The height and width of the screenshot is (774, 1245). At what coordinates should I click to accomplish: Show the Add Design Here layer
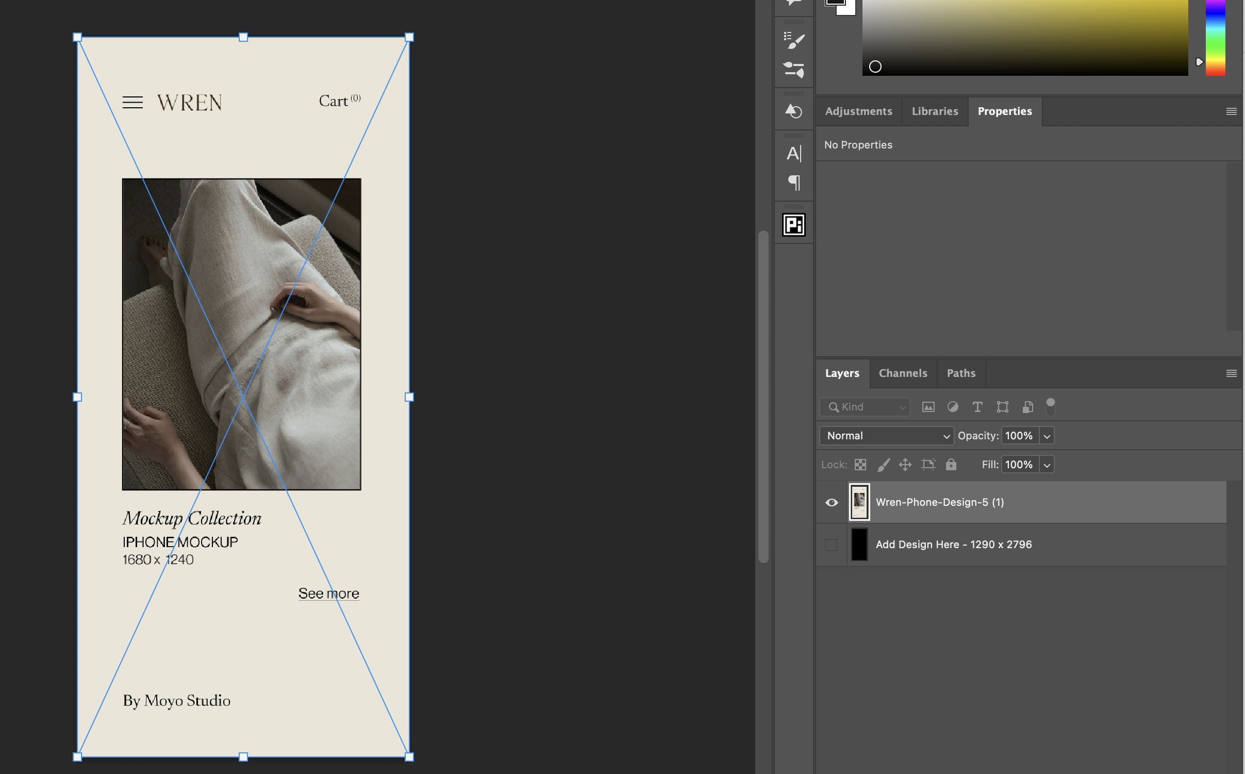point(831,545)
